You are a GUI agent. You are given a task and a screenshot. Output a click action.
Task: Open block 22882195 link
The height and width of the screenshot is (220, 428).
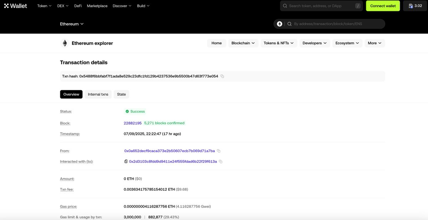(x=133, y=123)
